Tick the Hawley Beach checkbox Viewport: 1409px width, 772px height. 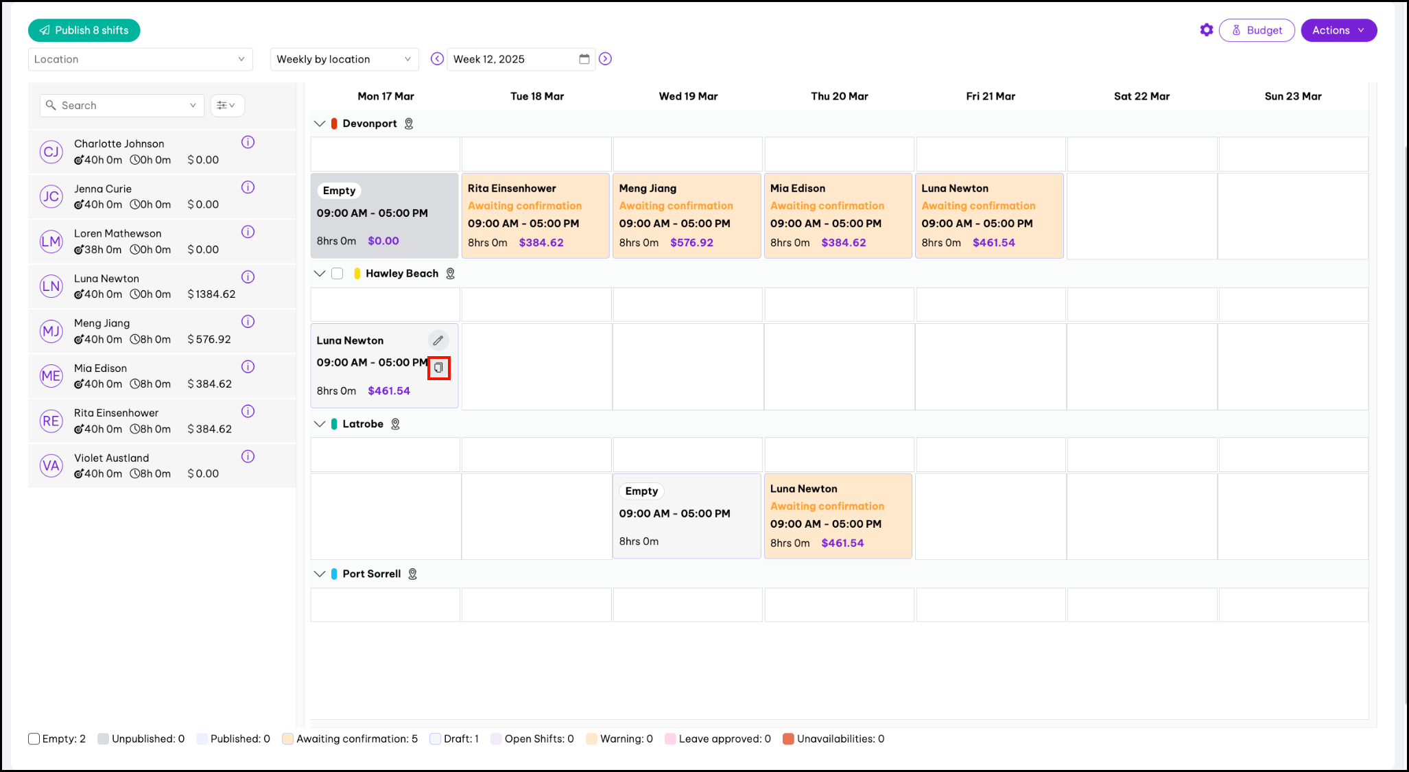[337, 273]
